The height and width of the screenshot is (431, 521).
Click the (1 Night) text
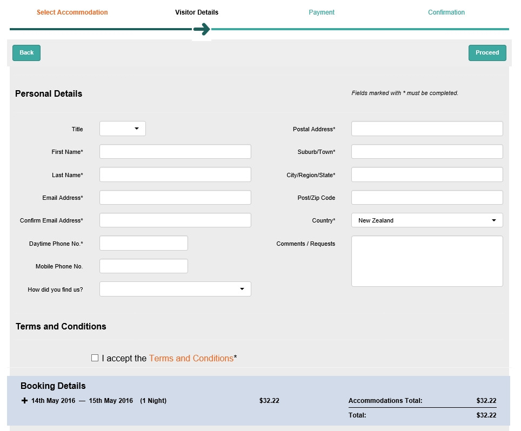(x=153, y=400)
